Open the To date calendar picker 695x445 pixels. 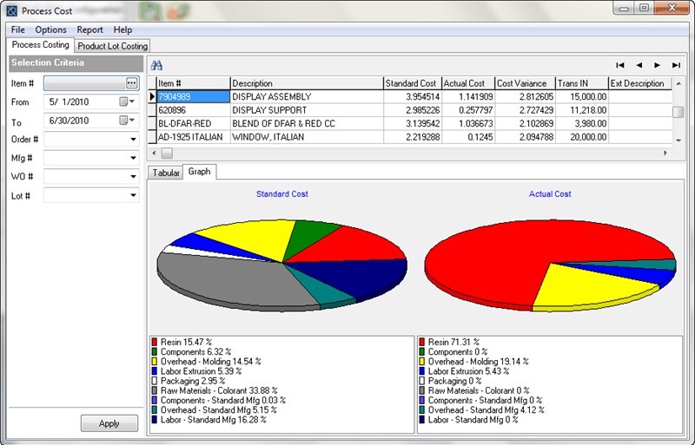(126, 121)
